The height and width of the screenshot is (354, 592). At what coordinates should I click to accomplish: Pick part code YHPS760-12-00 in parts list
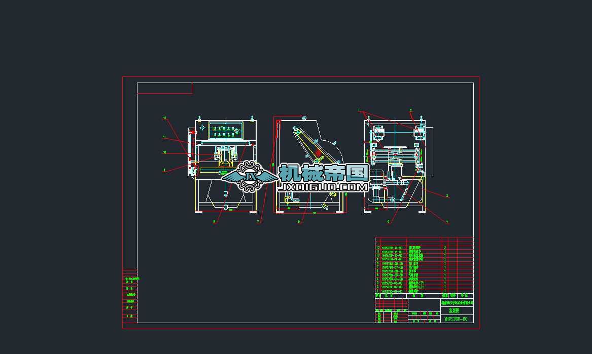click(392, 248)
